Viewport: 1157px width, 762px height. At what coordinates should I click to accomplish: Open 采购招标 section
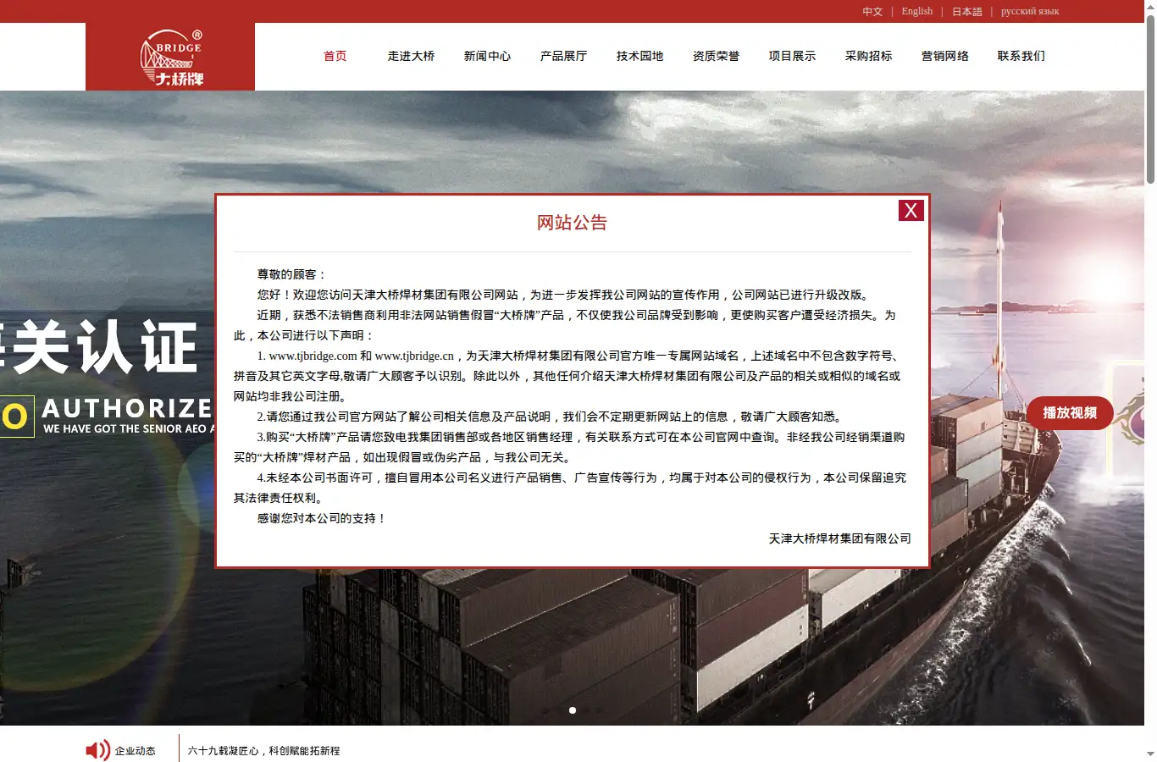868,56
